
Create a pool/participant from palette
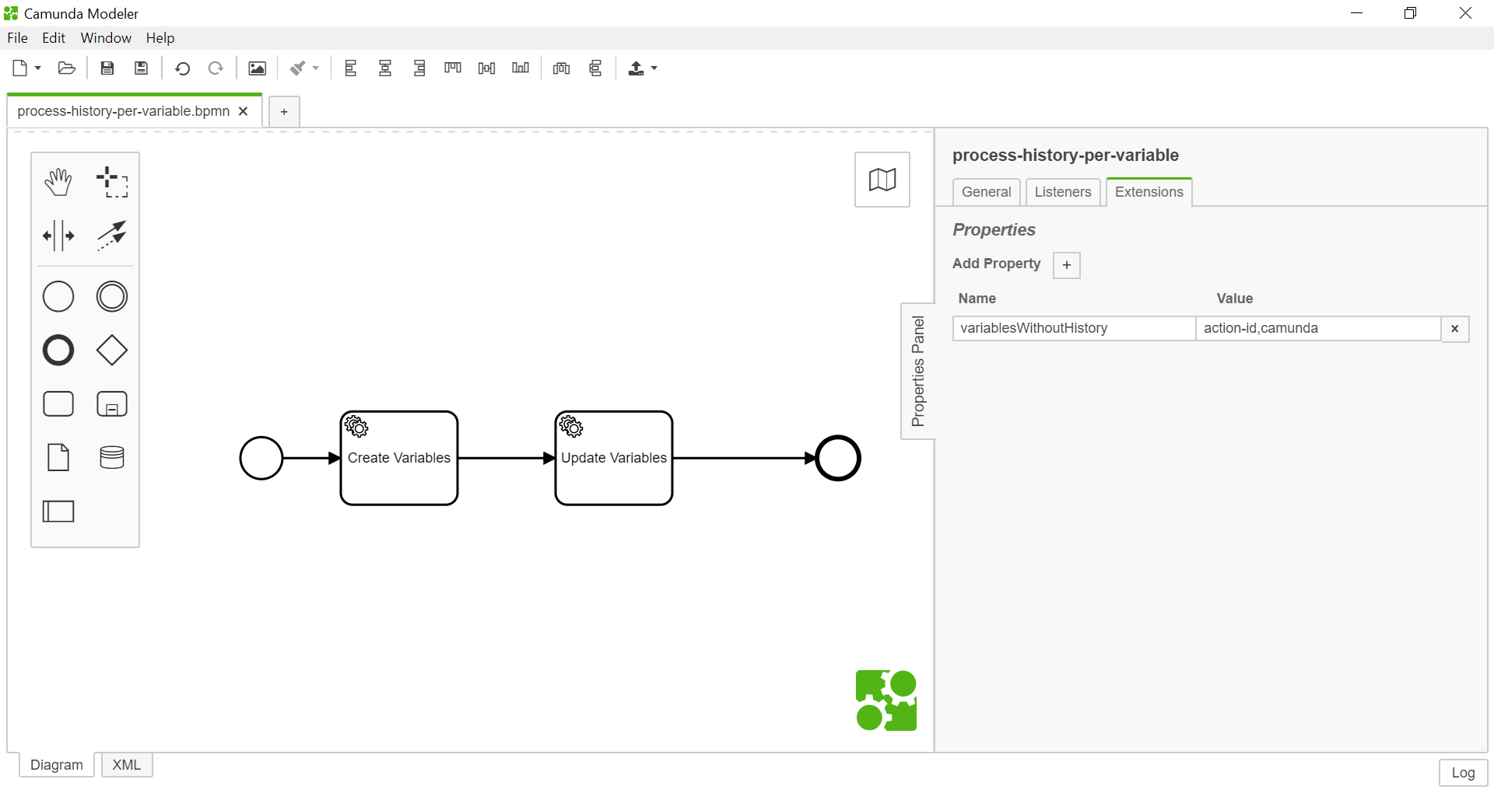tap(58, 511)
